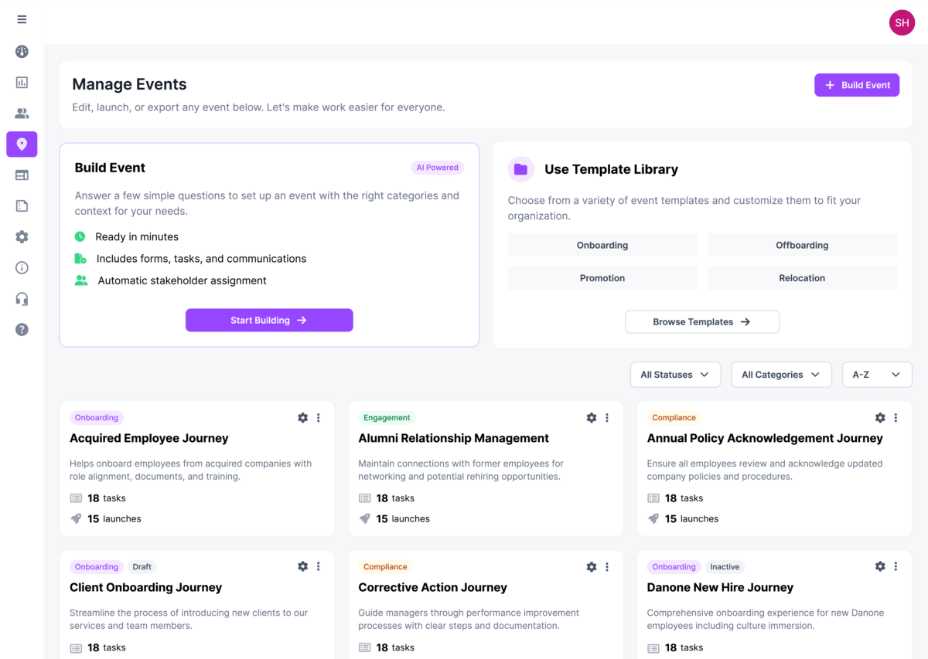This screenshot has height=659, width=928.
Task: Click the Start Building button
Action: (269, 321)
